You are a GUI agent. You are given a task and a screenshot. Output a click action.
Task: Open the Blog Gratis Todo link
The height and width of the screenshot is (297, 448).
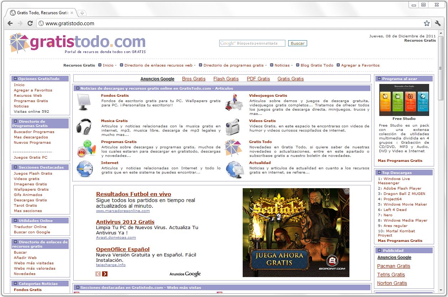point(317,65)
